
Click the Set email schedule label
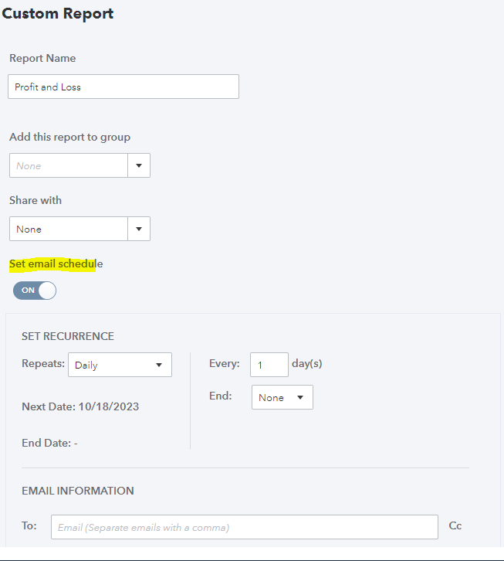[x=56, y=264]
